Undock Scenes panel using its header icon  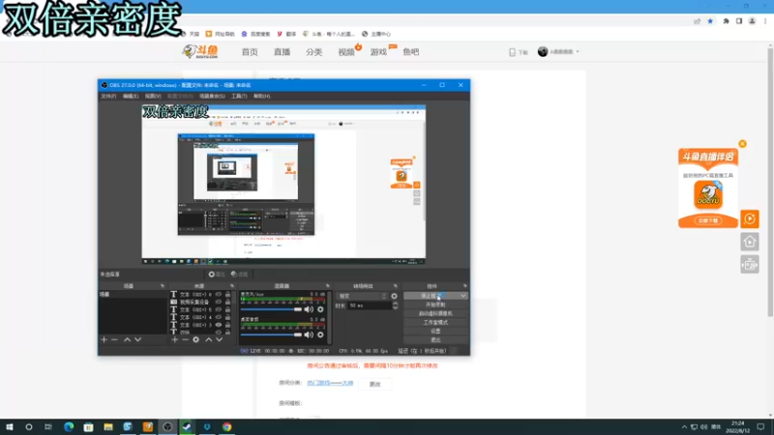click(x=163, y=286)
